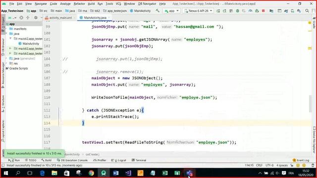
Task: Expand the java (generated) folder
Action: coord(7,58)
